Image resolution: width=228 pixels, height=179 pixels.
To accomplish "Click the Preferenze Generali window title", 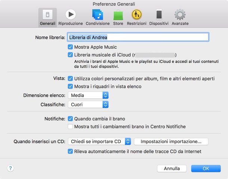I will [x=114, y=4].
